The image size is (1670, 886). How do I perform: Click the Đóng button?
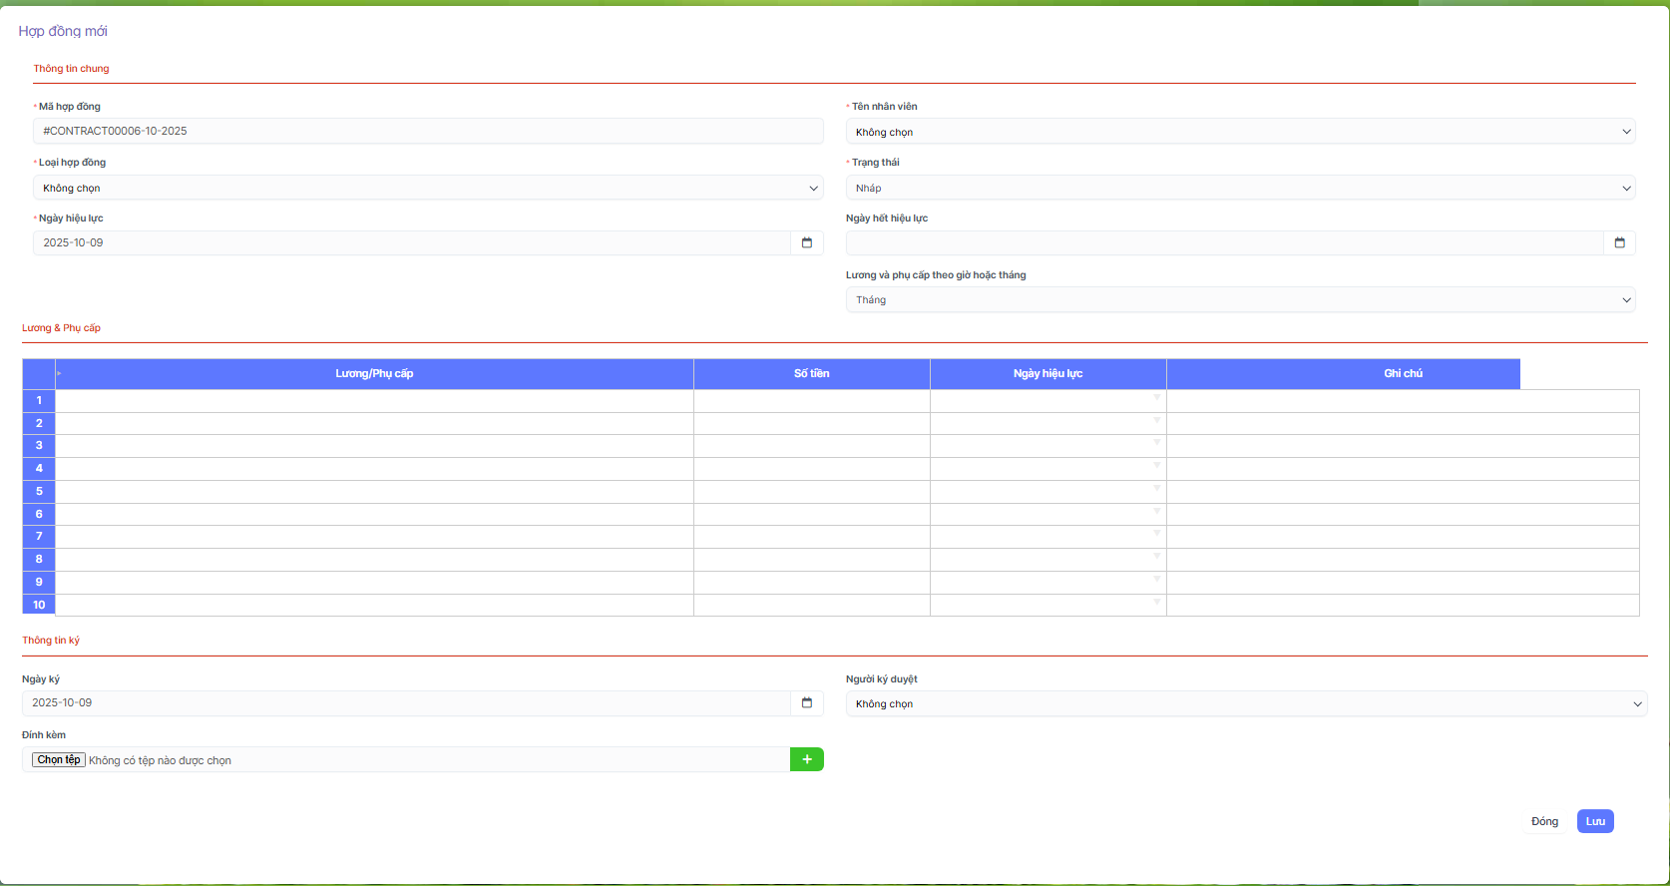(x=1544, y=821)
